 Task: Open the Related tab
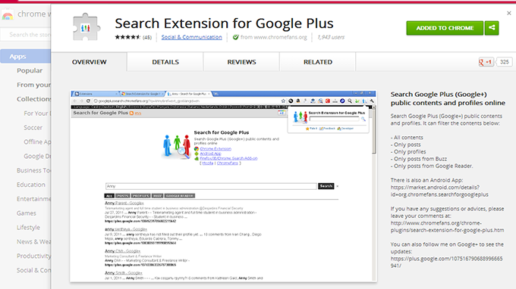317,62
